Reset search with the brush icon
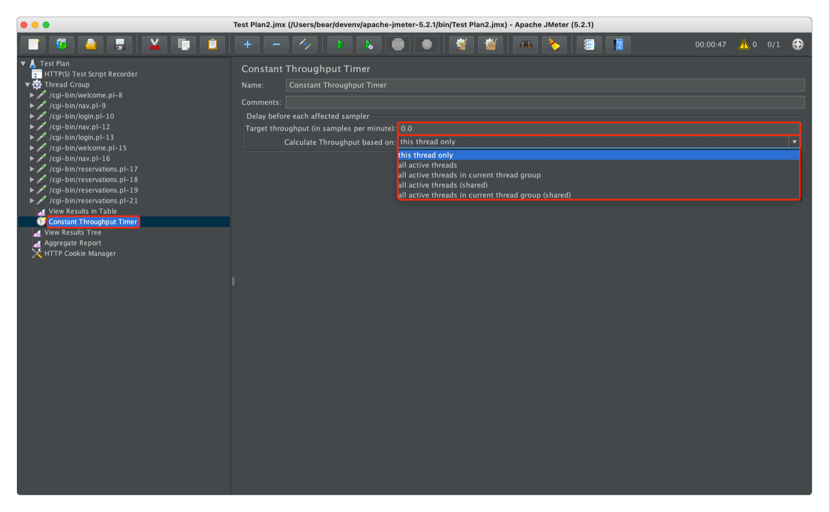The height and width of the screenshot is (512, 829). pyautogui.click(x=554, y=44)
